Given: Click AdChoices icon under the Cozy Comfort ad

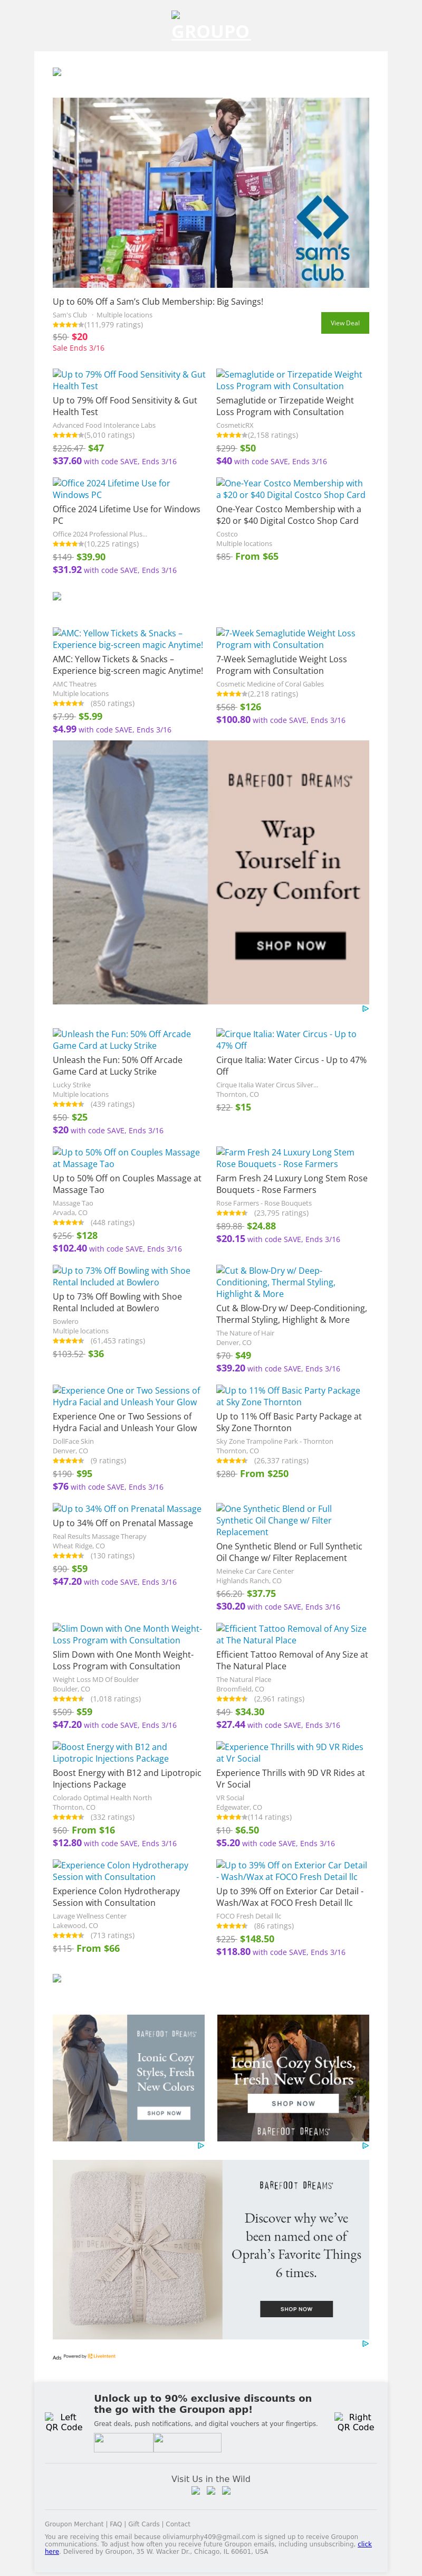Looking at the screenshot, I should [365, 1009].
